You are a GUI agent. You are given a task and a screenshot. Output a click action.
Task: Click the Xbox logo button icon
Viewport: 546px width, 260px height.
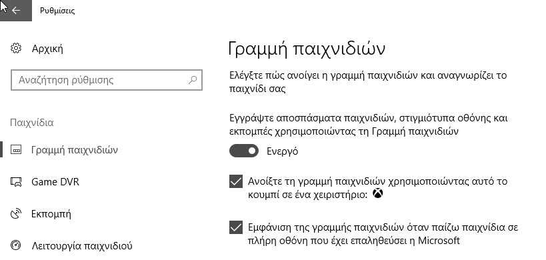378,193
